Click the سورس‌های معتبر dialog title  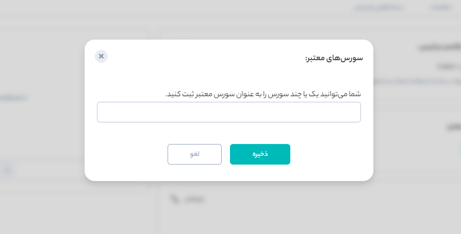point(334,58)
